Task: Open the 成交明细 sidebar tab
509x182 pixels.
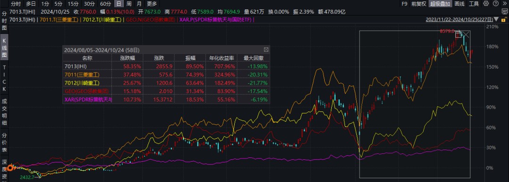Action: (x=4, y=112)
